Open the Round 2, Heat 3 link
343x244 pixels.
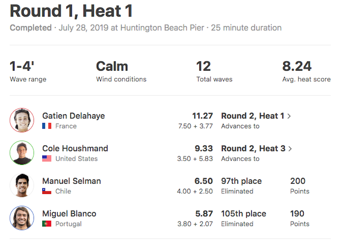point(253,149)
